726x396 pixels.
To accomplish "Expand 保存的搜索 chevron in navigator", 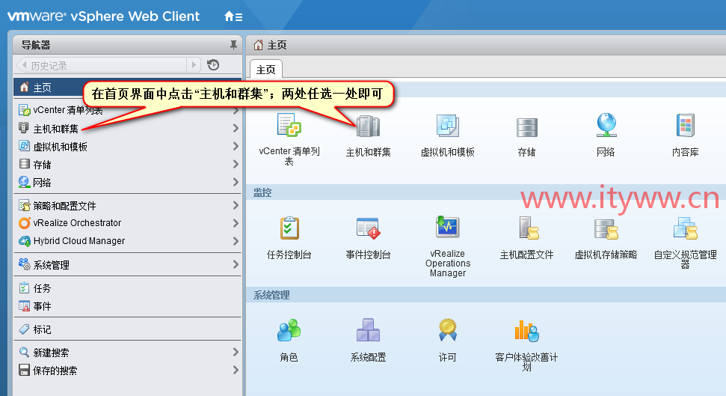I will 236,370.
